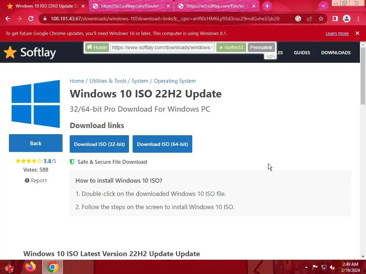Viewport: 366px width, 274px height.
Task: Open the DOWNLOADS menu
Action: tap(336, 53)
